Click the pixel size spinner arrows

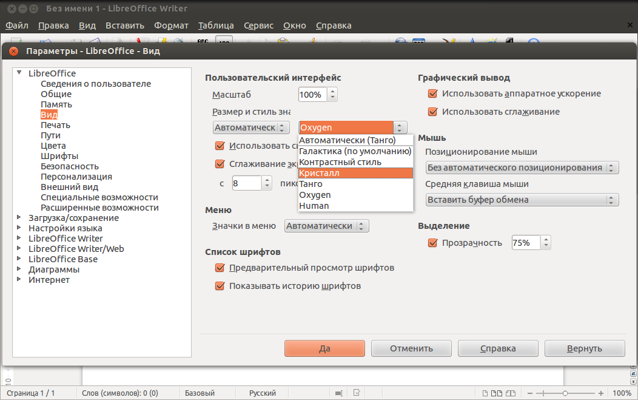coord(267,183)
